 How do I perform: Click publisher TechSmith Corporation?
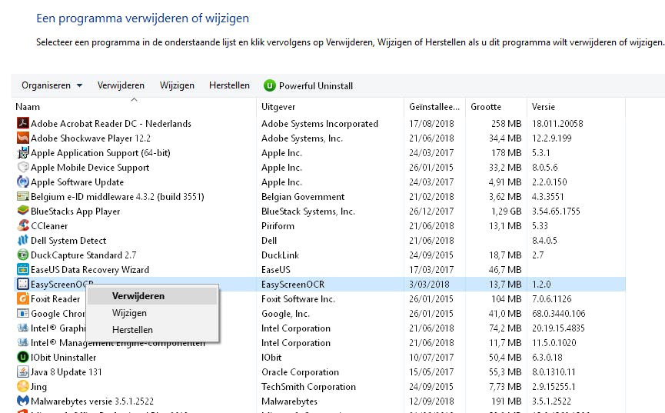308,387
